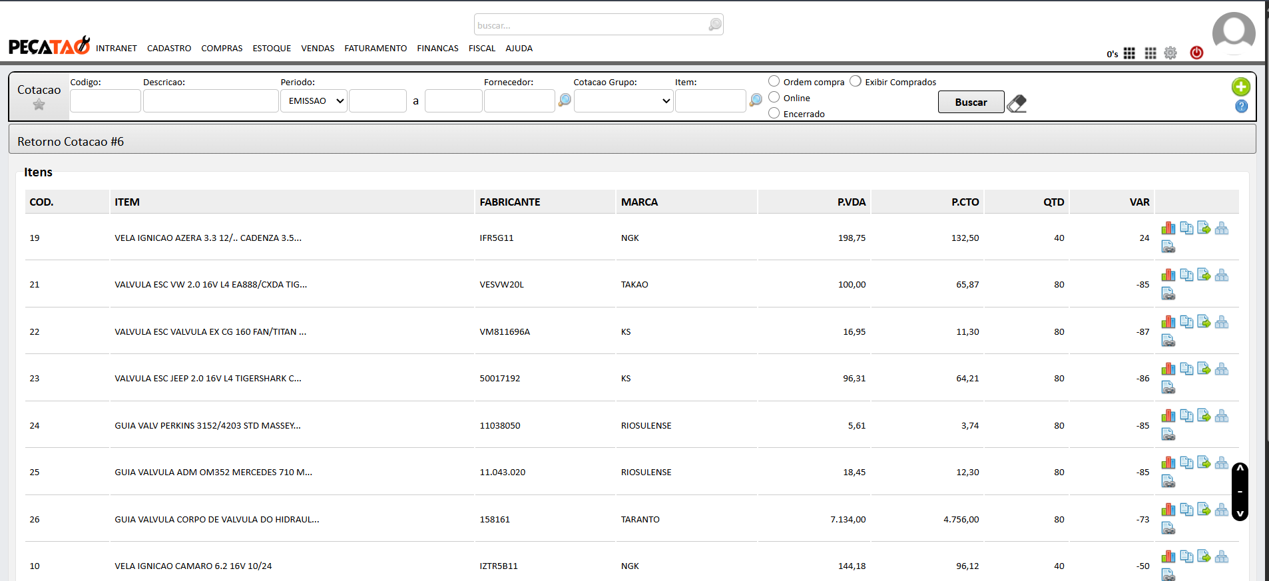
Task: Open the AJUDA menu
Action: click(519, 49)
